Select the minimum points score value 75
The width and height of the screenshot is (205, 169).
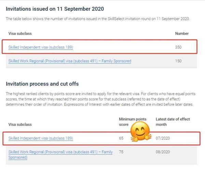click(121, 152)
